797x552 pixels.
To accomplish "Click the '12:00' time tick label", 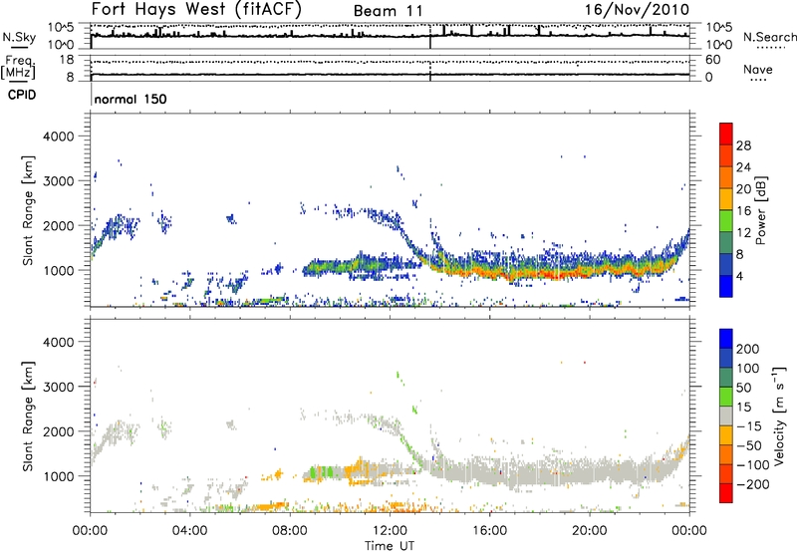I will coord(390,531).
